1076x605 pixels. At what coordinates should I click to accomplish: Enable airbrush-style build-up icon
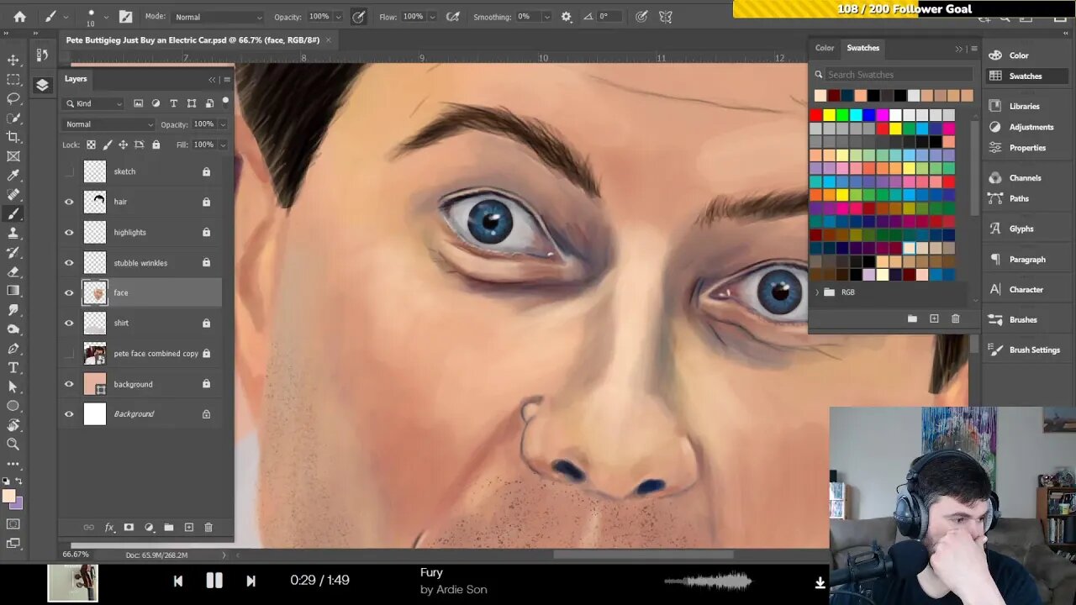(x=452, y=16)
